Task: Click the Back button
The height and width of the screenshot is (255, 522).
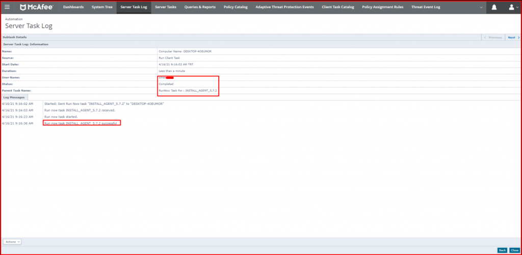Action: tap(502, 250)
